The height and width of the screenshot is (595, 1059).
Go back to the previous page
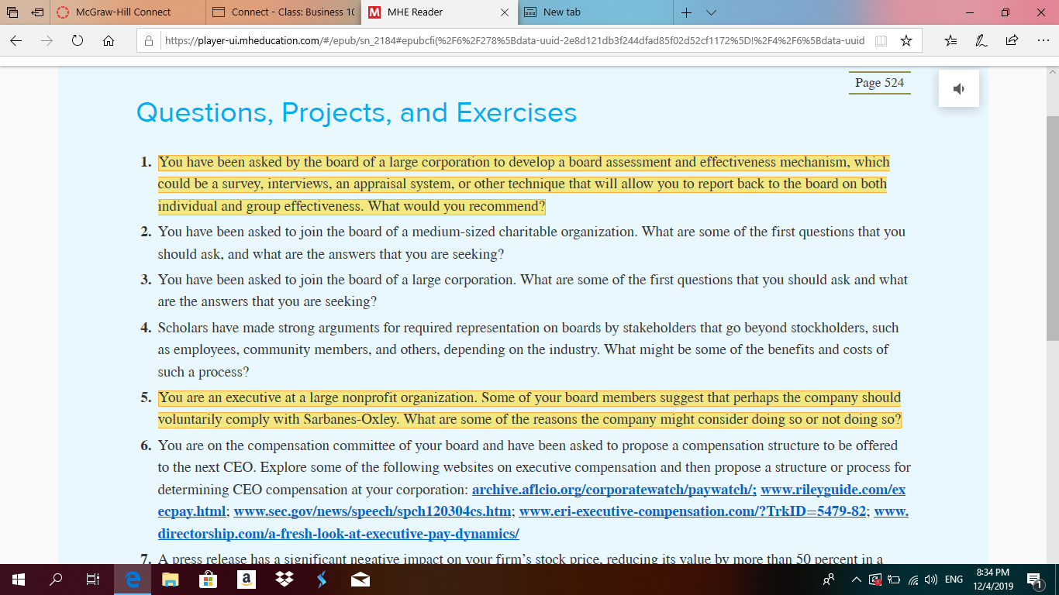[x=16, y=40]
